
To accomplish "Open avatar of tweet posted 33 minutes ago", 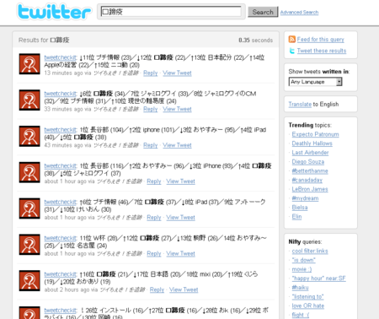I will pos(29,100).
